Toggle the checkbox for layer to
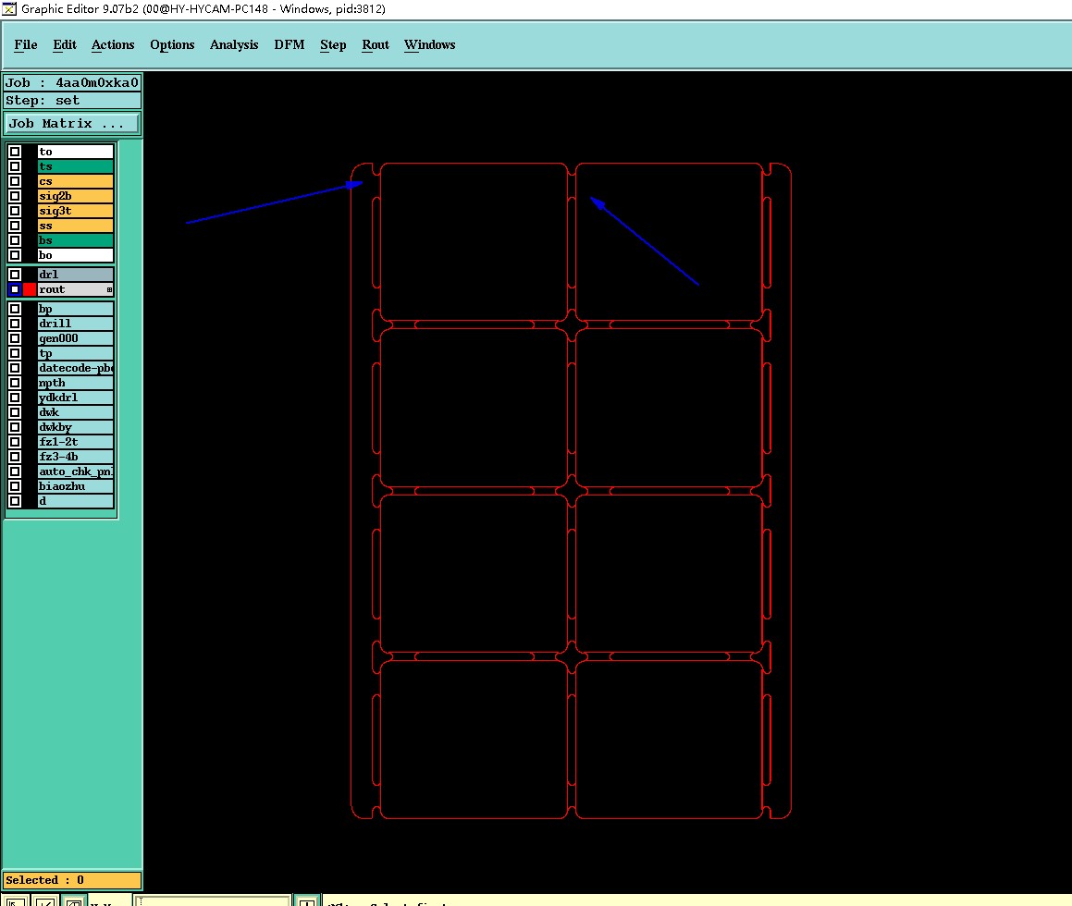This screenshot has width=1072, height=906. coord(15,152)
